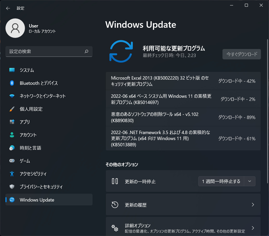
Task: Click the large blue update sync icon
Action: pyautogui.click(x=121, y=51)
